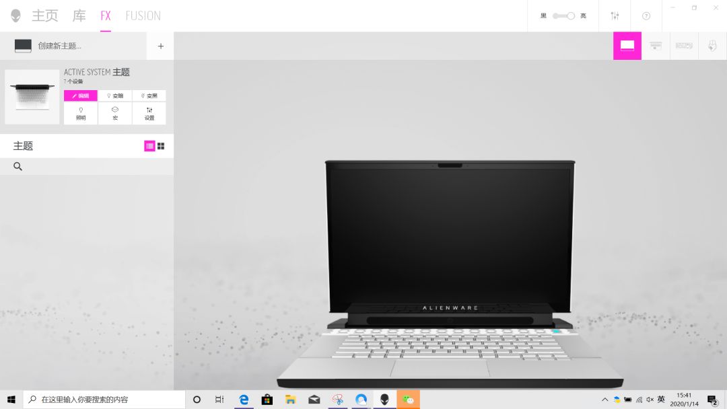The image size is (727, 409).
Task: Select the monitor device icon
Action: point(656,46)
